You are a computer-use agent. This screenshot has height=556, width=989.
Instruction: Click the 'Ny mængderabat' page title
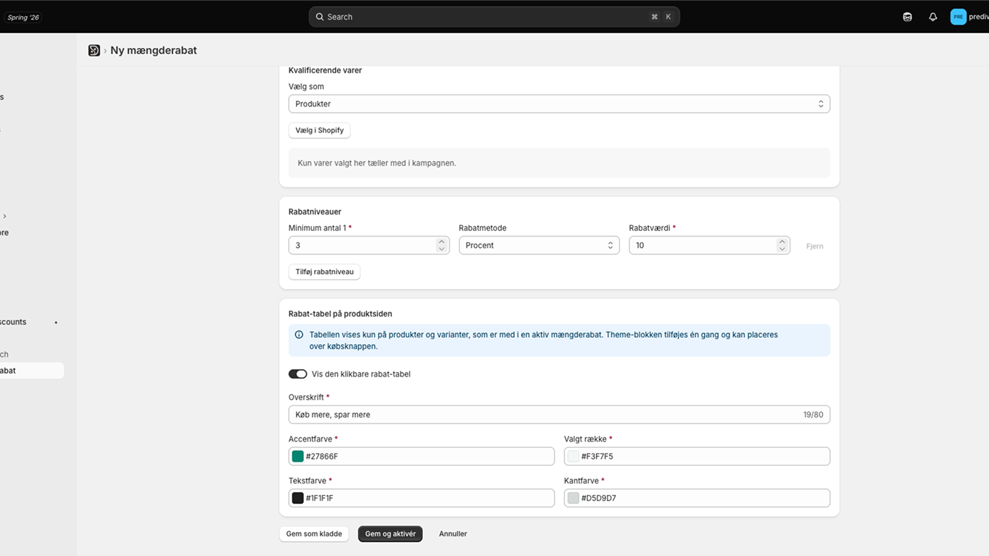click(x=153, y=51)
